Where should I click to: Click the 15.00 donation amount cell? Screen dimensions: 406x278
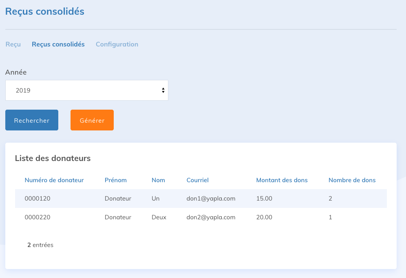click(264, 199)
